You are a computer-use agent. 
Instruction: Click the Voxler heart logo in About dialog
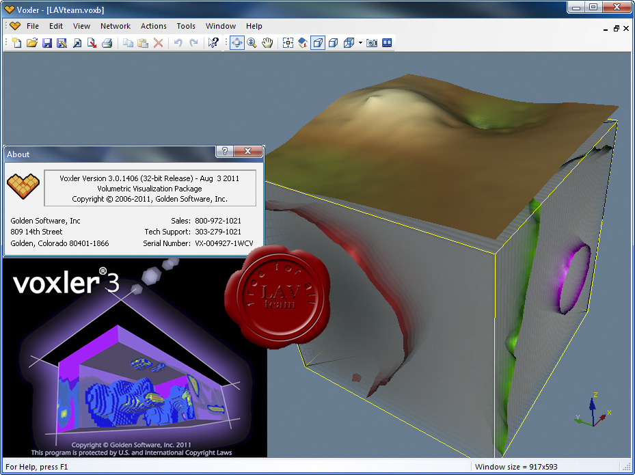(x=23, y=187)
